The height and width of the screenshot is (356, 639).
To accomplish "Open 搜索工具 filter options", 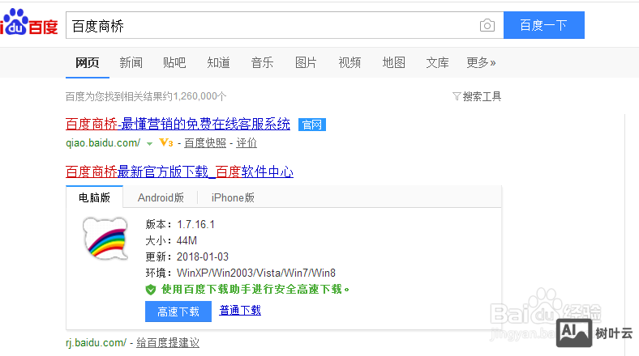I will click(477, 96).
